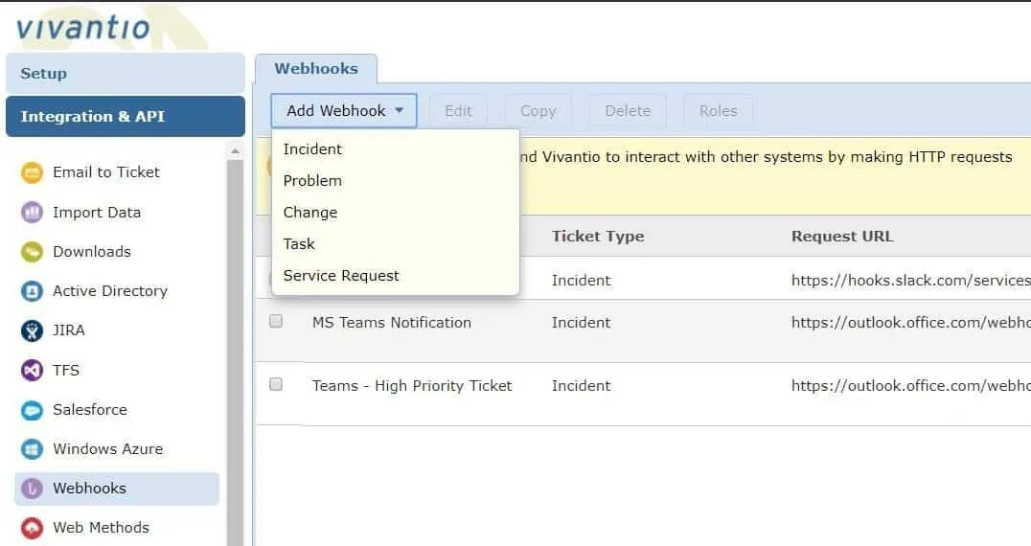Click the Downloads sidebar icon
1031x546 pixels.
click(32, 252)
